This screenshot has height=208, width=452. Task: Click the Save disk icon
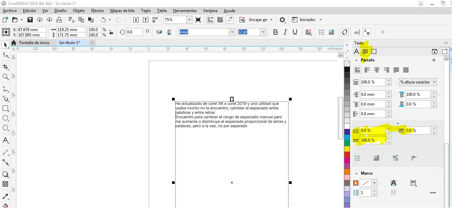click(30, 20)
